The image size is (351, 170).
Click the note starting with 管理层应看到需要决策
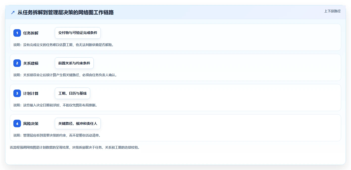(57, 135)
